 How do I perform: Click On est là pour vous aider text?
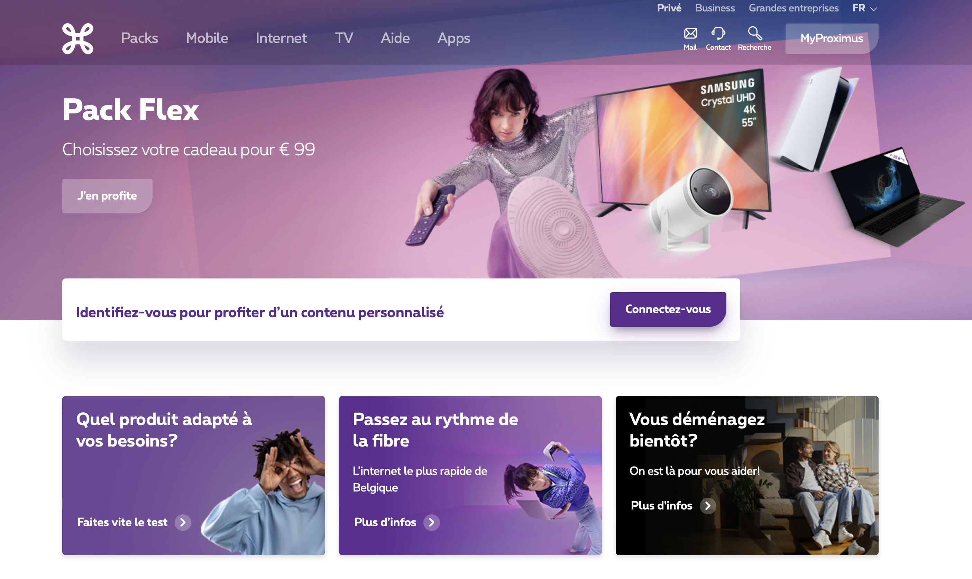[x=695, y=471]
